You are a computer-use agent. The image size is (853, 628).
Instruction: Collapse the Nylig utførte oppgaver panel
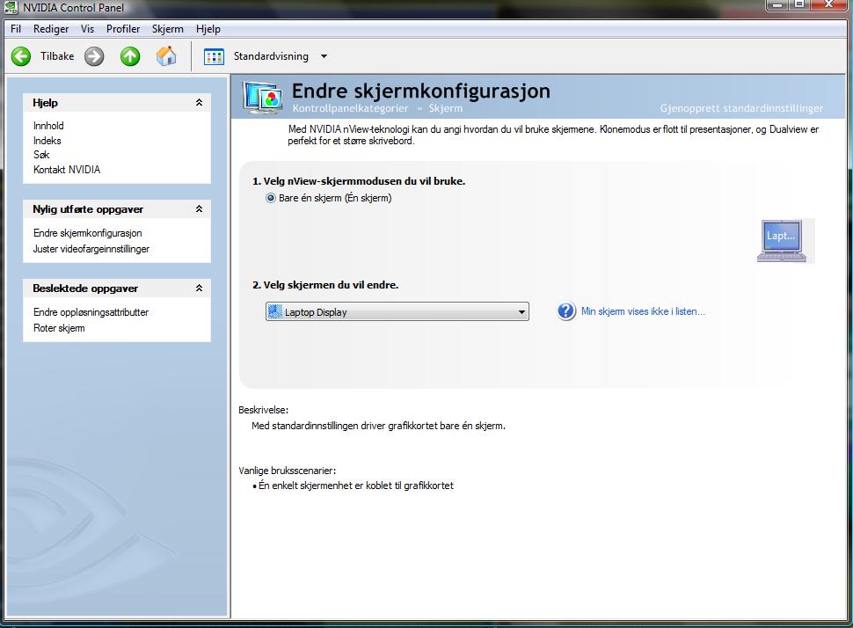(x=199, y=209)
